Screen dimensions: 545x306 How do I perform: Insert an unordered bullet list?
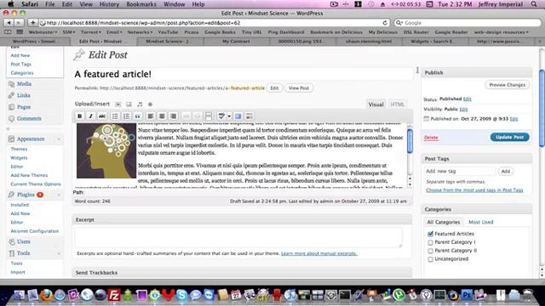click(115, 116)
